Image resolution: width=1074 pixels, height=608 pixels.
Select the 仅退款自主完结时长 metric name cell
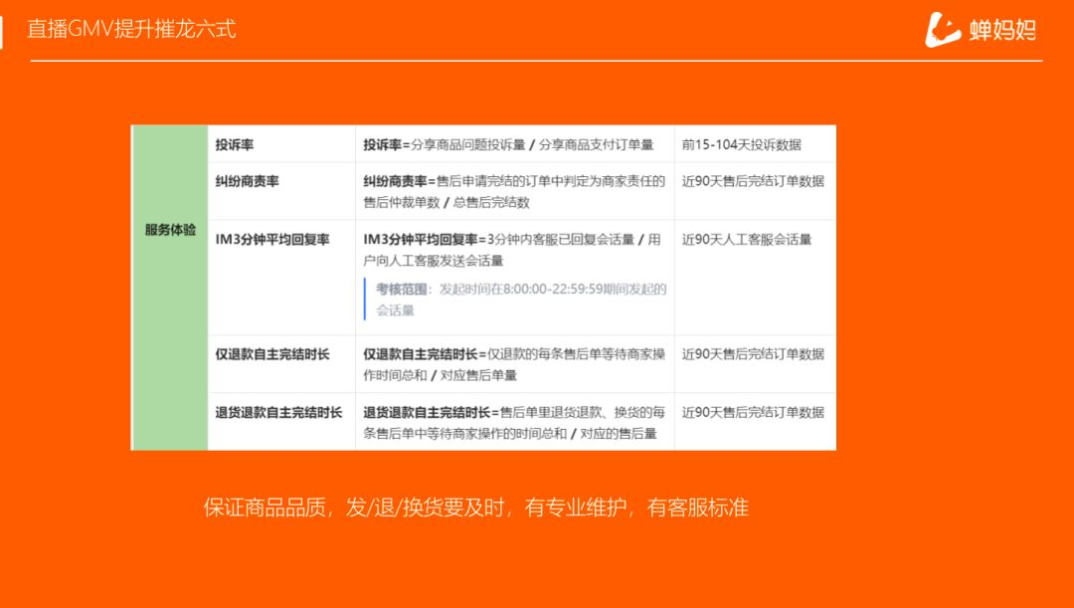click(x=281, y=363)
